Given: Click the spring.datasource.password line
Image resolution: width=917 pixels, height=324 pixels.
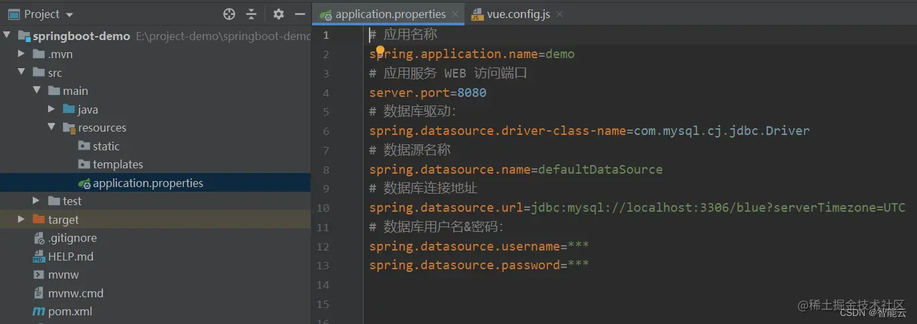Looking at the screenshot, I should (x=479, y=265).
